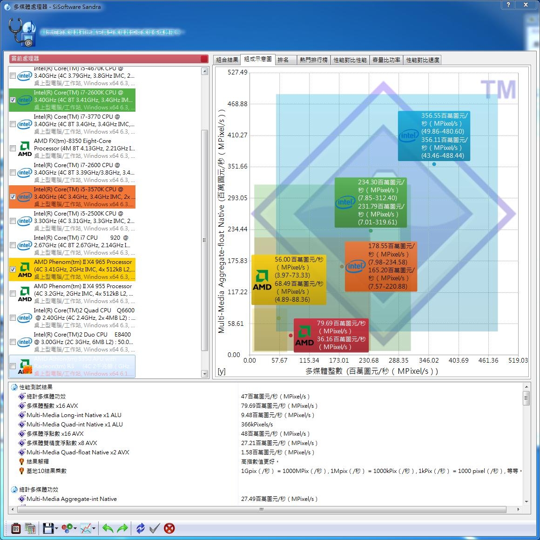Enable the Core i5-2500K checkbox
The height and width of the screenshot is (540, 540).
point(13,221)
